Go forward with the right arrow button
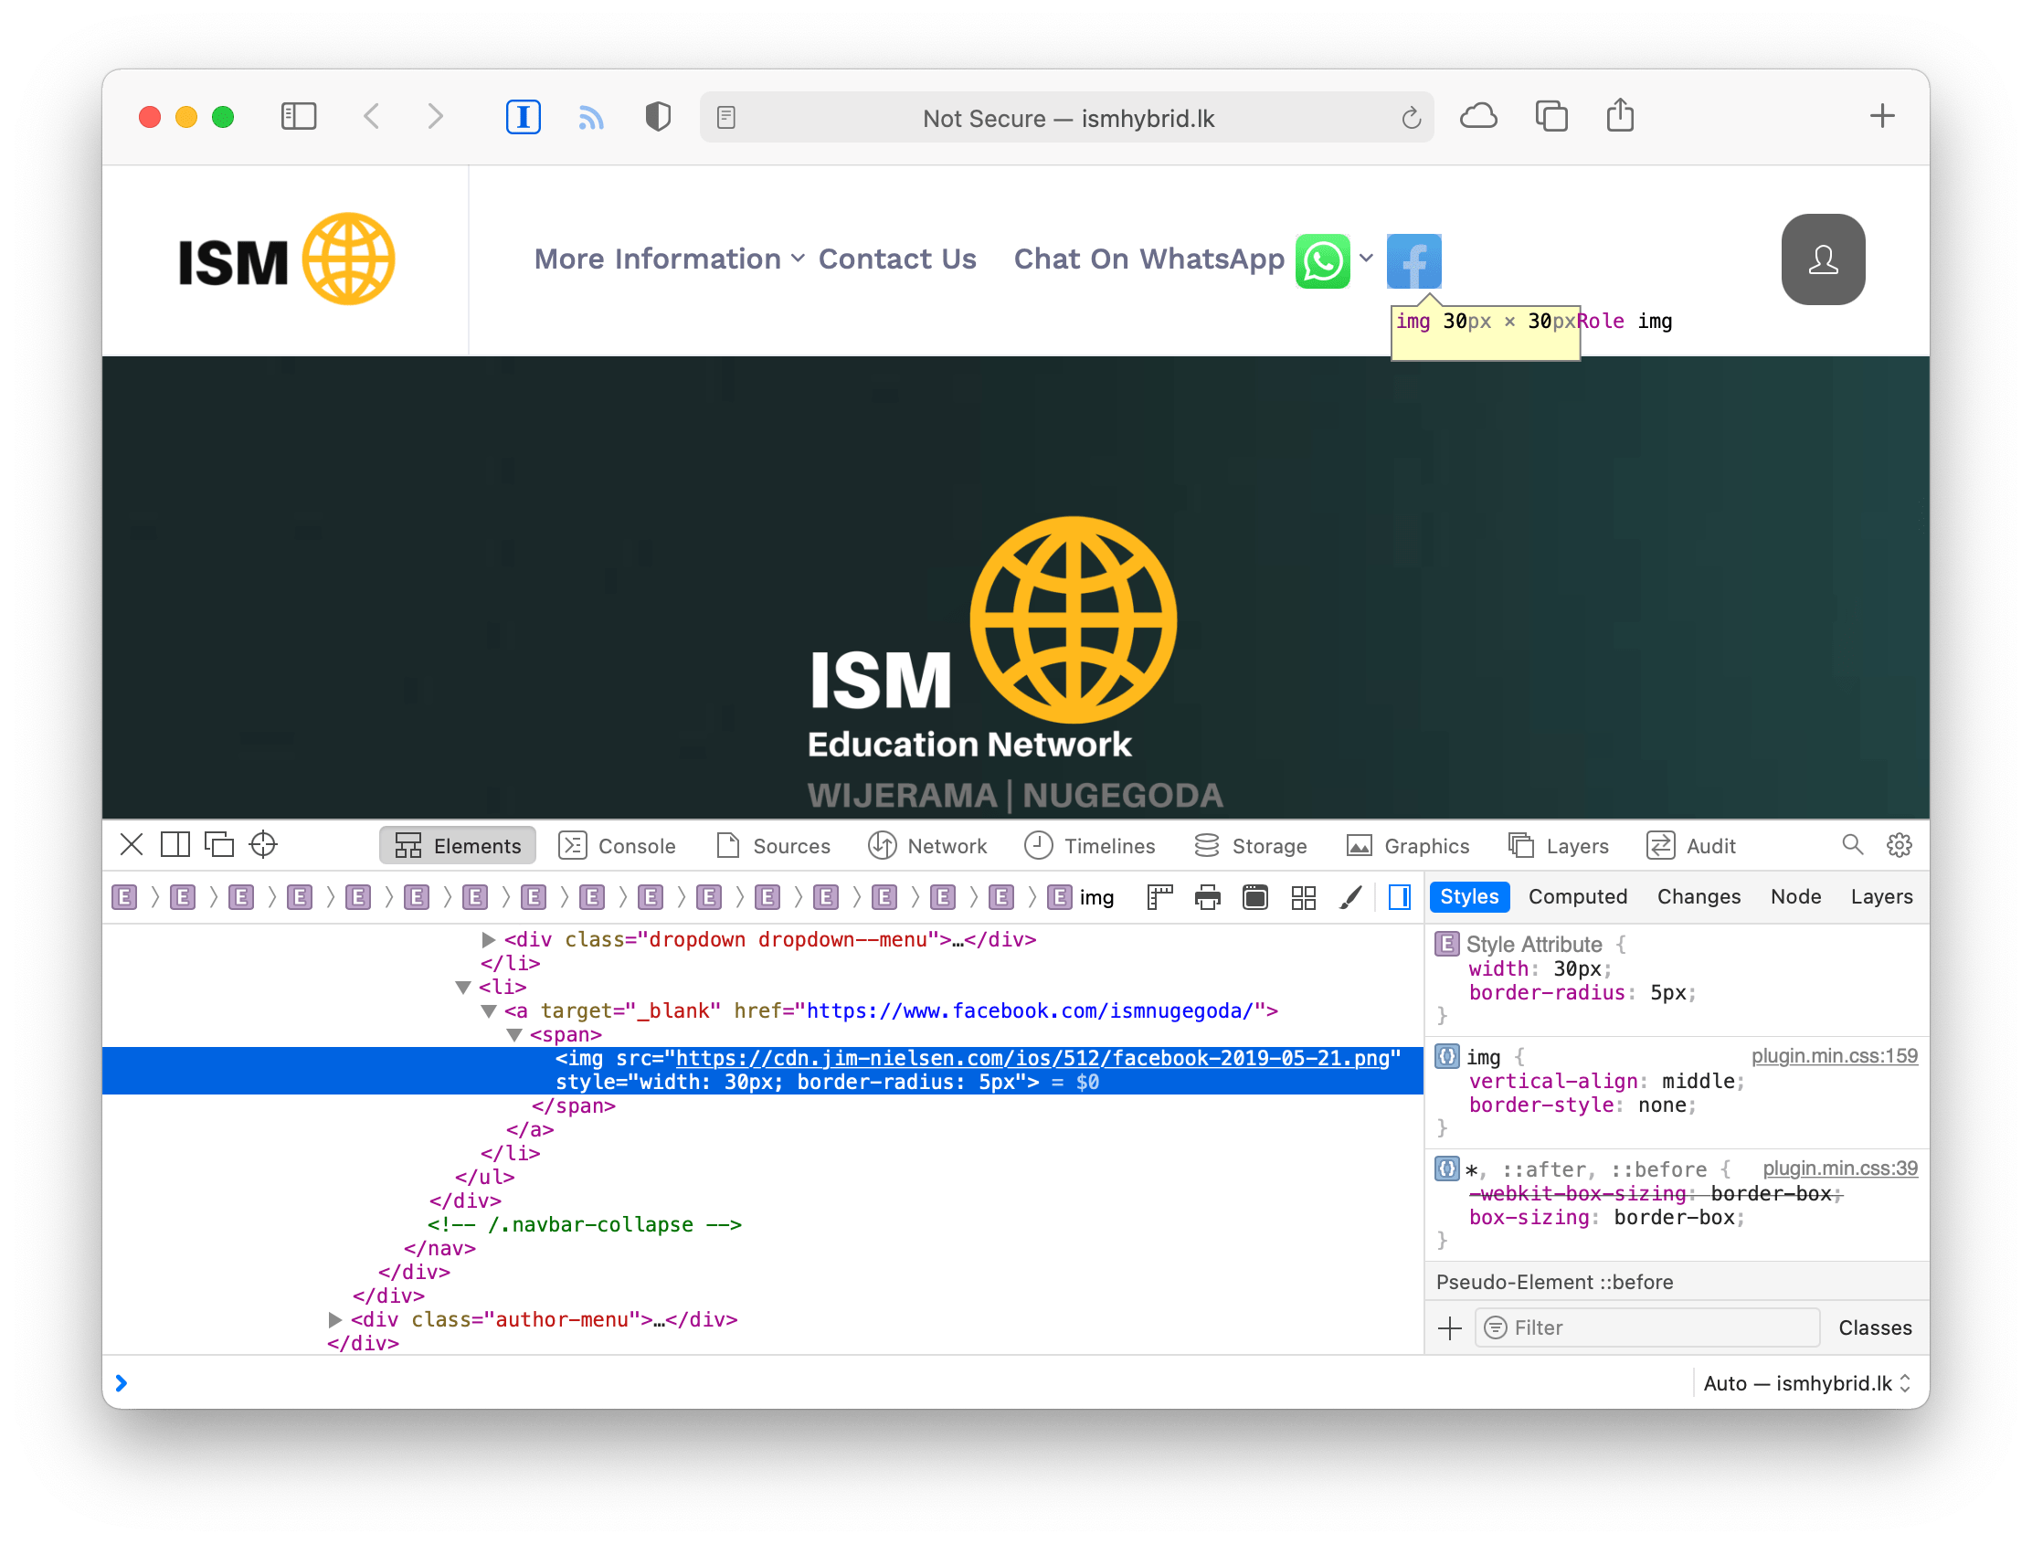Image resolution: width=2032 pixels, height=1544 pixels. (x=436, y=117)
